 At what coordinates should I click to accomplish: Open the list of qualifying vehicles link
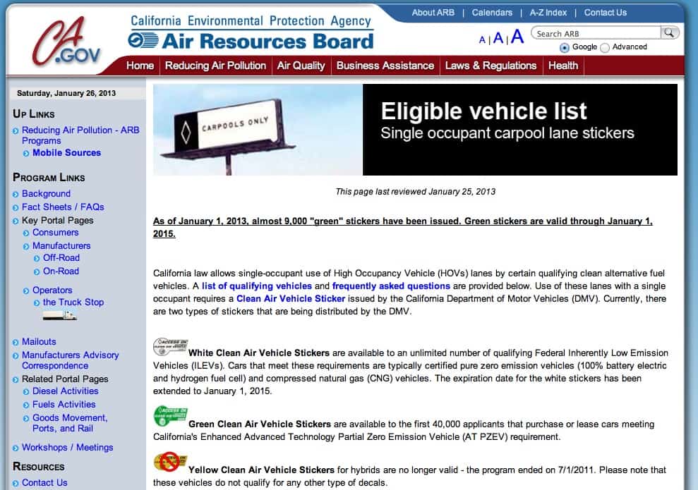pos(257,286)
